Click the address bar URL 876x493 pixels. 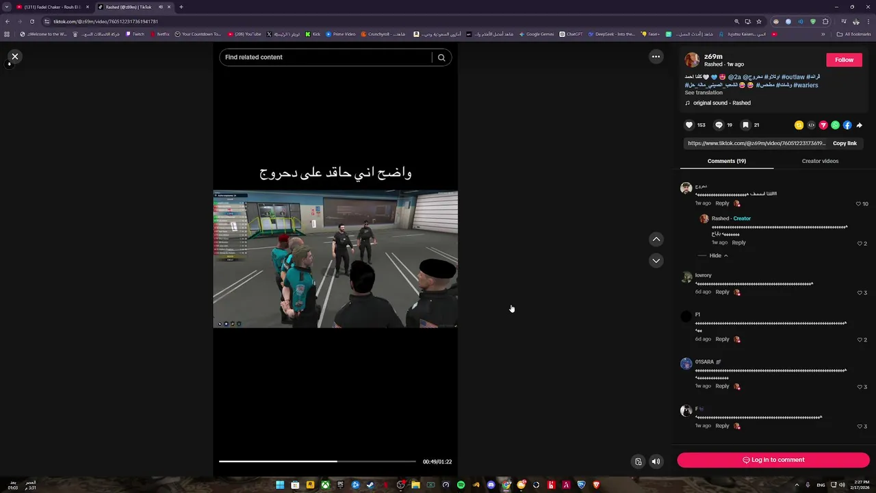[x=106, y=21]
